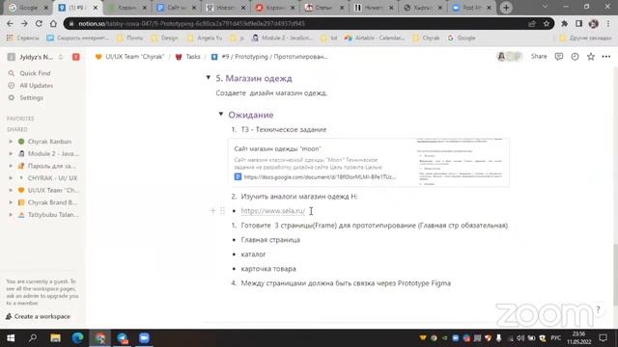Collapse the '5. Магазин одежд' toggle

(x=209, y=77)
